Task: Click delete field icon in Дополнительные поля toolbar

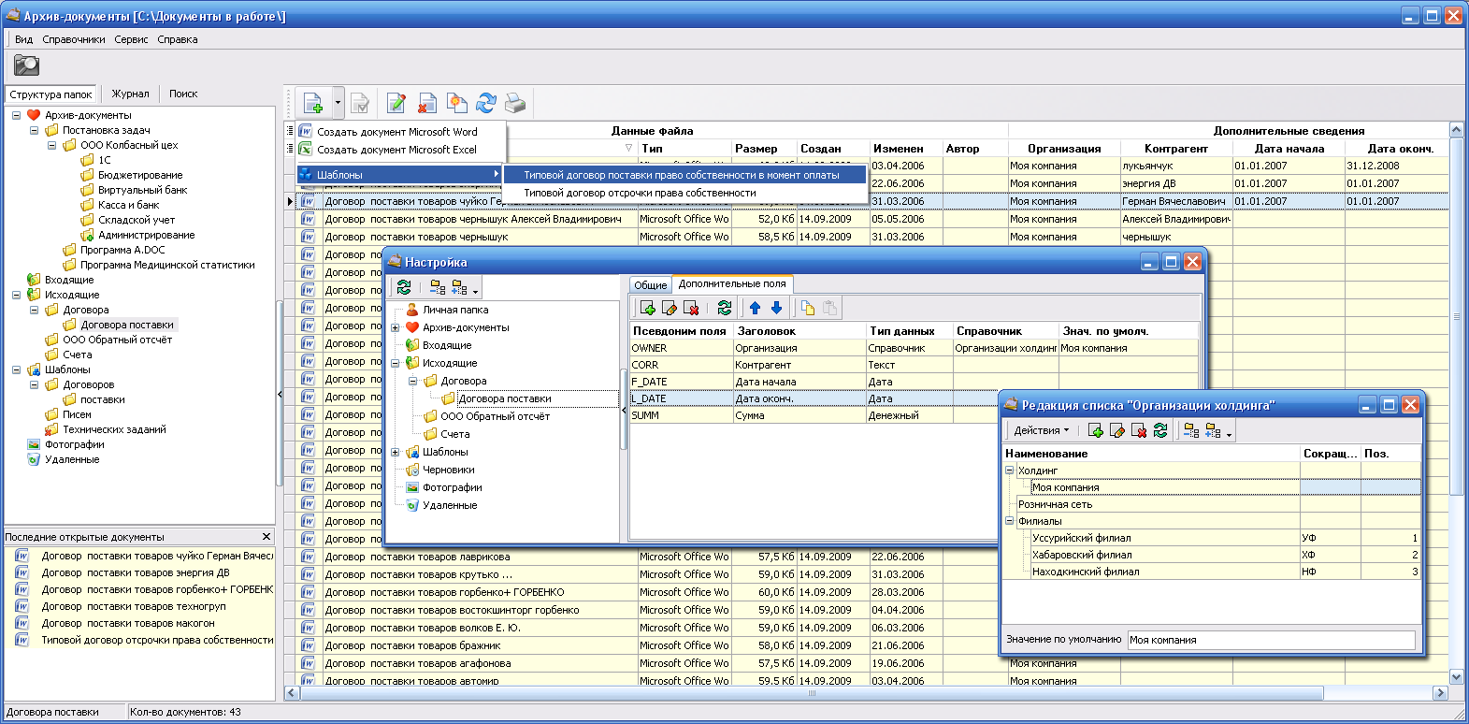Action: pos(691,308)
